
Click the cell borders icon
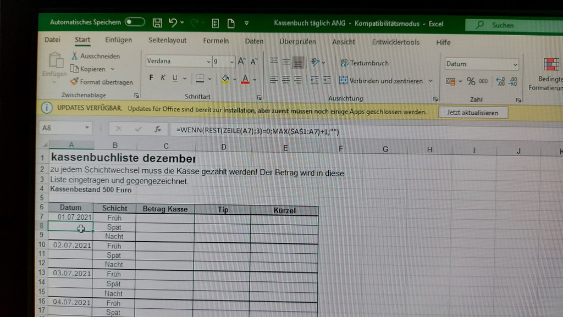coord(200,79)
